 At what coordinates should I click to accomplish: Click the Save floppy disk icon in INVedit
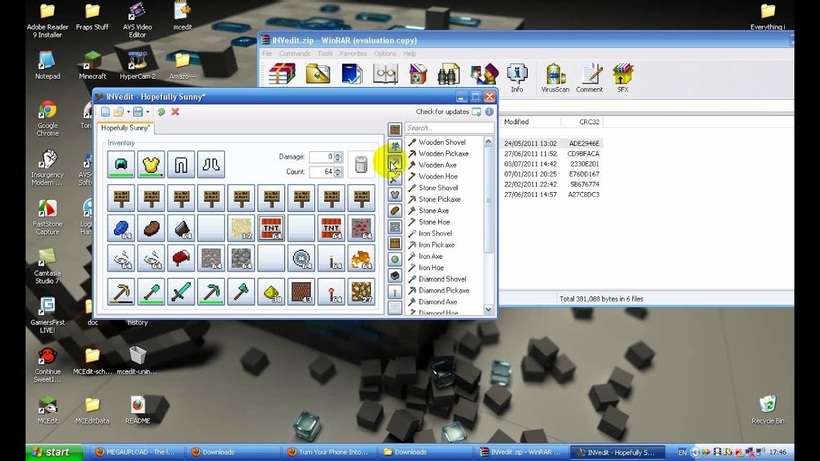[138, 112]
